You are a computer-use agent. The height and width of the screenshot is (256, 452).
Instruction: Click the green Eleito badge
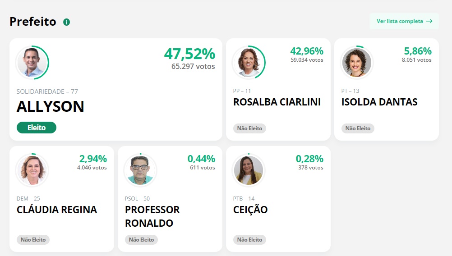(37, 128)
